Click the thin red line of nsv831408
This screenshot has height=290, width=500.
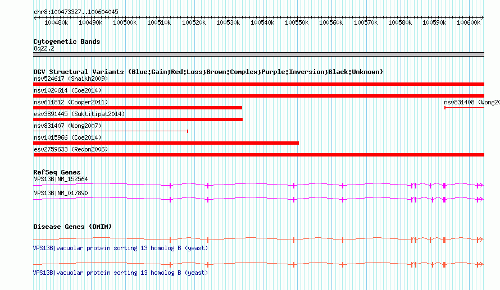pos(464,108)
